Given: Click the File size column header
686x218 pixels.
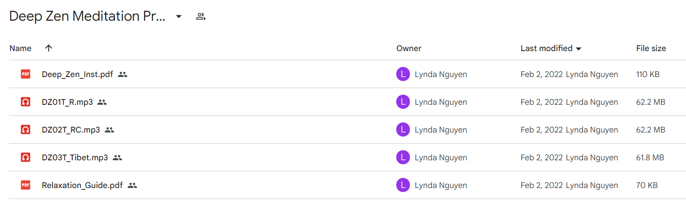Looking at the screenshot, I should (651, 48).
